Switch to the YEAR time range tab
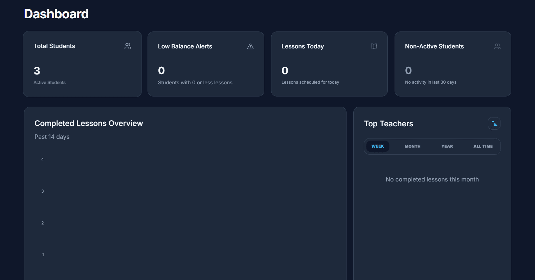Viewport: 535px width, 280px height. [447, 146]
